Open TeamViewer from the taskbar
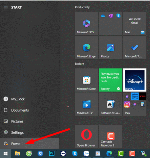The height and width of the screenshot is (158, 150). click(x=63, y=153)
